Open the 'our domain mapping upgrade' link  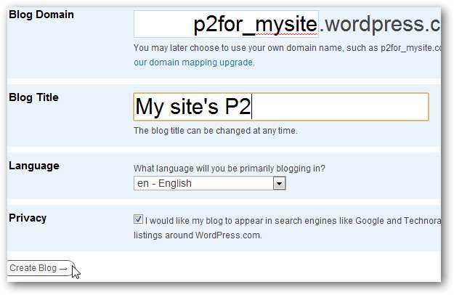point(194,62)
